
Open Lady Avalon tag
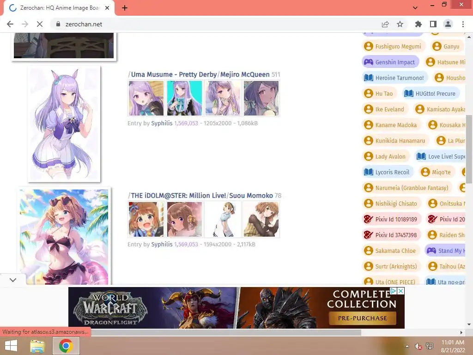386,156
